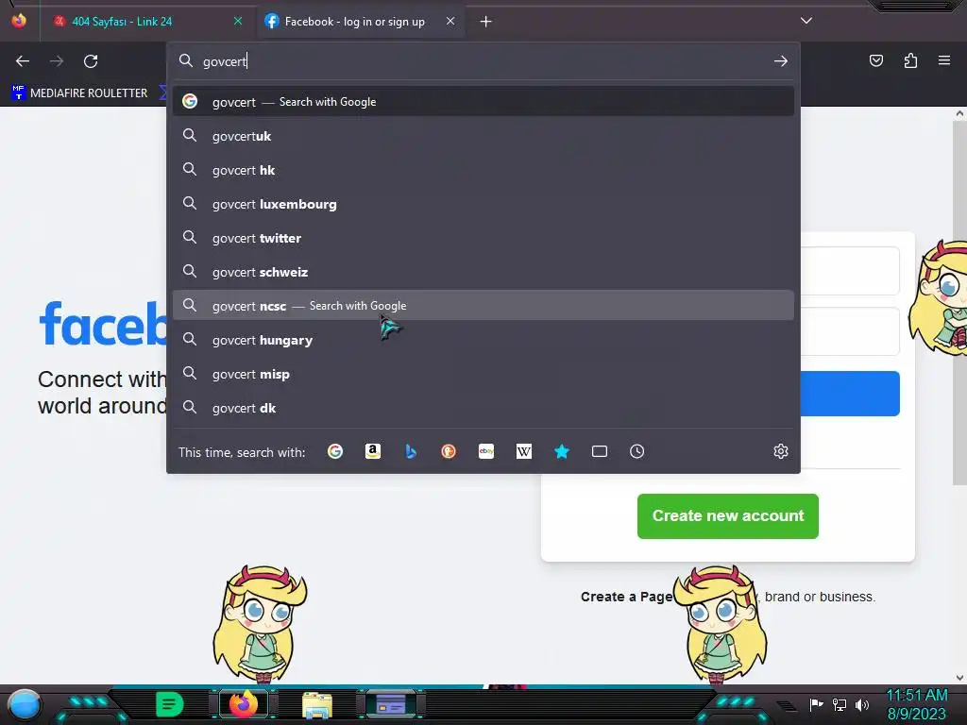This screenshot has width=967, height=725.
Task: Go back with the browser back arrow
Action: 23,61
